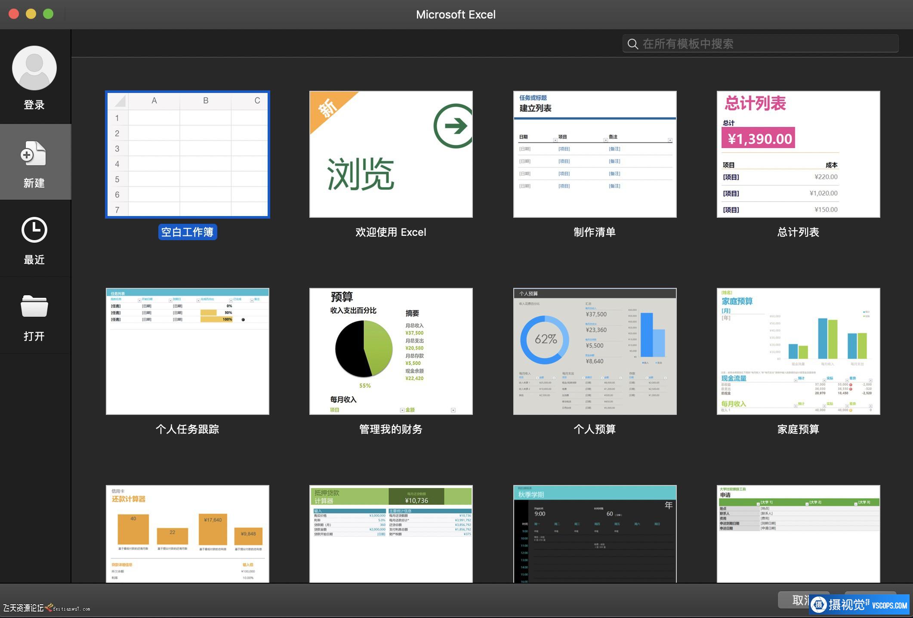Select the fall semester schedule template

(x=595, y=534)
